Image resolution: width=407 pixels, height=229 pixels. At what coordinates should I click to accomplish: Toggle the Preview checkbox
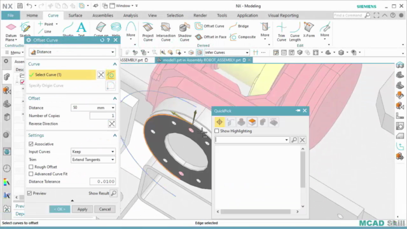30,193
